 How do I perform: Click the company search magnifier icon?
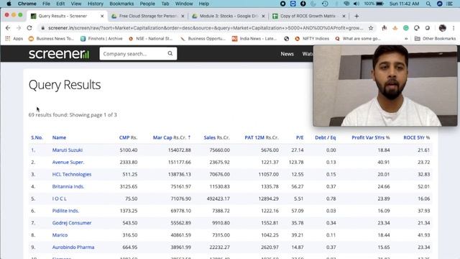(170, 53)
